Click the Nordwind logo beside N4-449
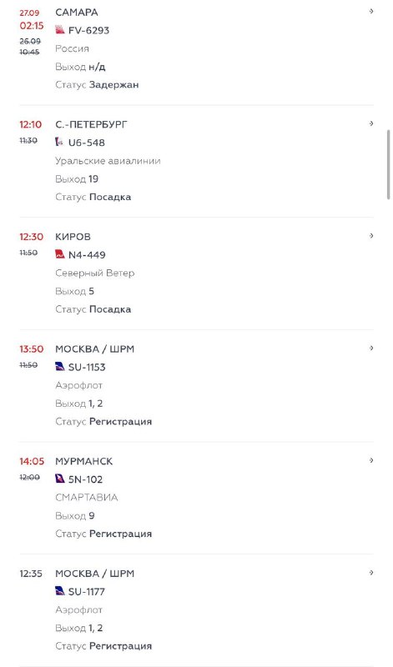393x667 pixels. coord(60,254)
